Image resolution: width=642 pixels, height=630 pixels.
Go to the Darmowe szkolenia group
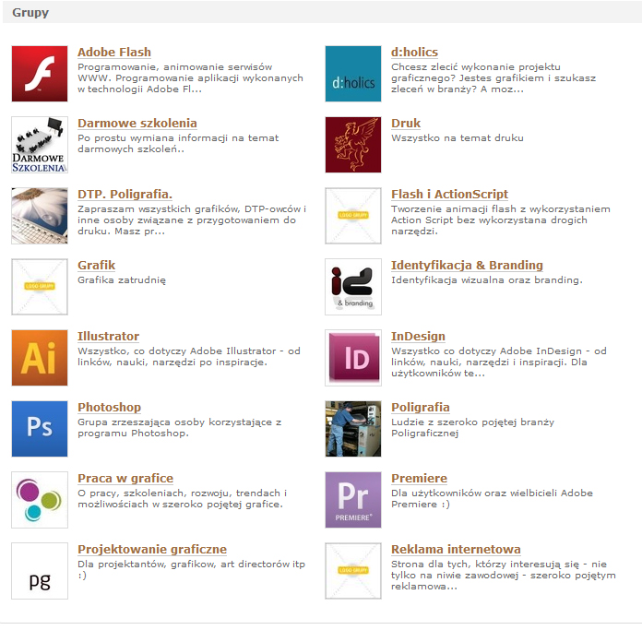coord(137,124)
